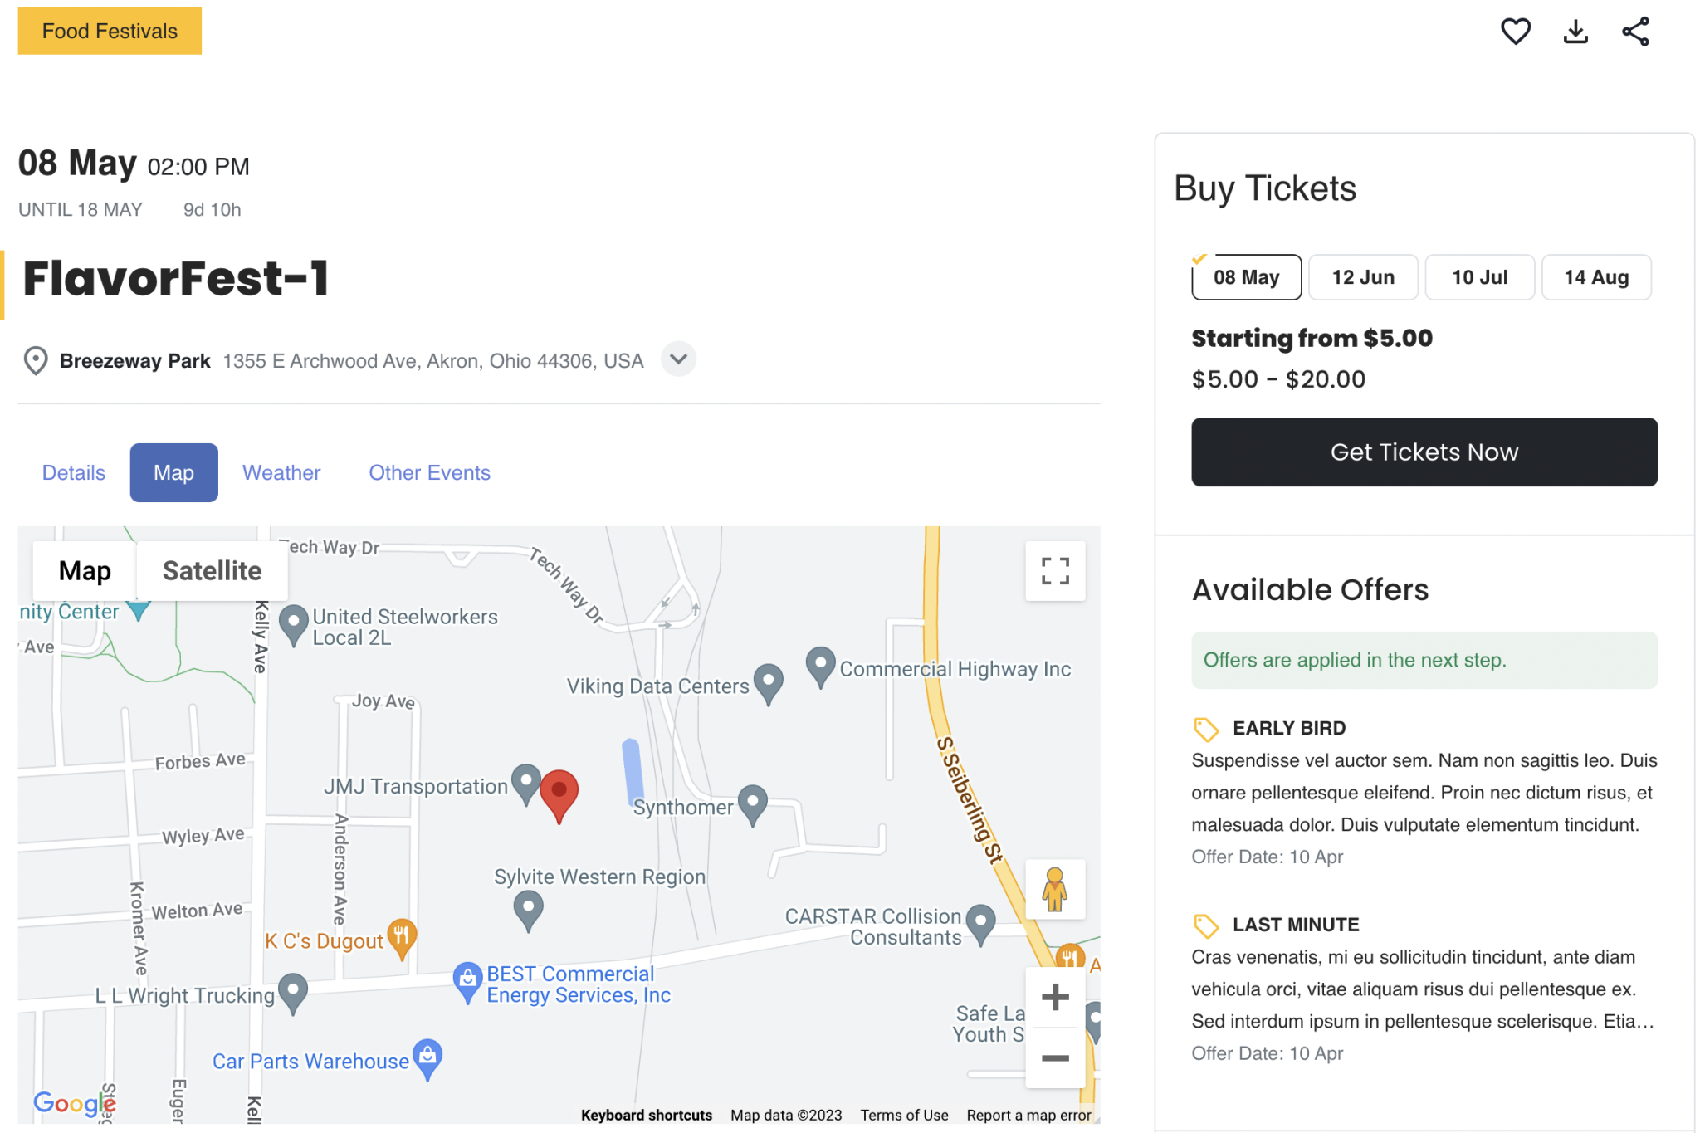Select the 12 Jun event date
1700x1133 pixels.
tap(1362, 277)
